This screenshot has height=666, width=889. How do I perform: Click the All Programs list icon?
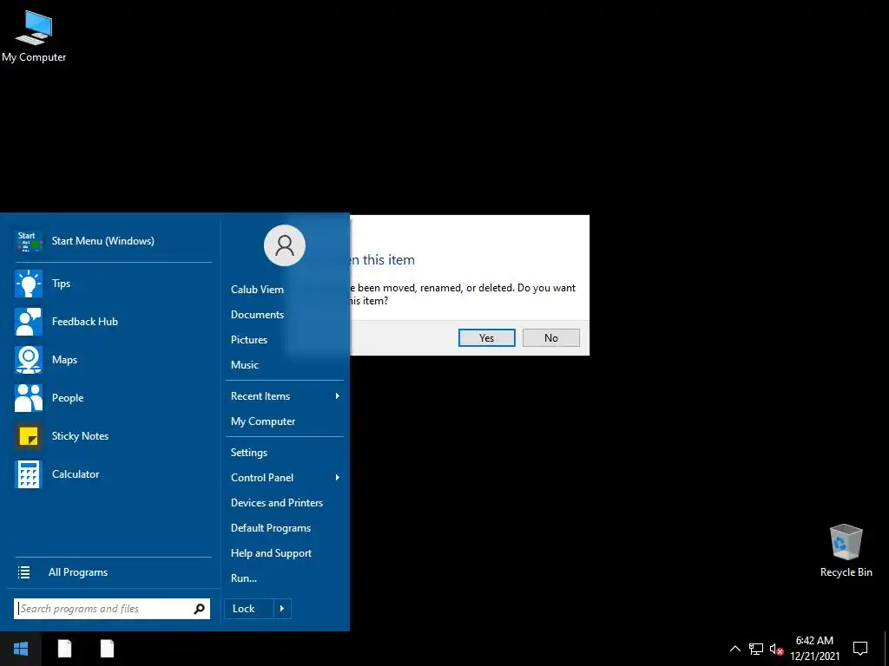click(x=23, y=572)
